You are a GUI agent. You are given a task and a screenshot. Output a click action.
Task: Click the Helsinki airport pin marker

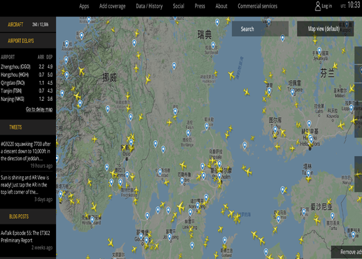point(311,140)
